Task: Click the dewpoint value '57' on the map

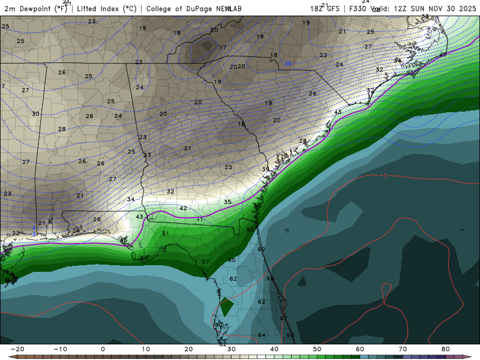Action: click(x=205, y=262)
